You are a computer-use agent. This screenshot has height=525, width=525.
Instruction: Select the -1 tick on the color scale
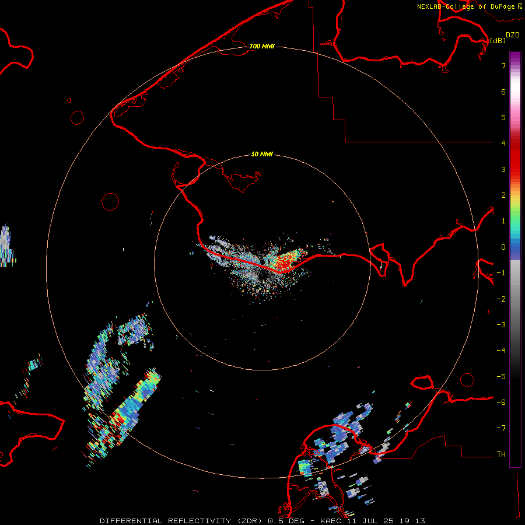point(501,273)
